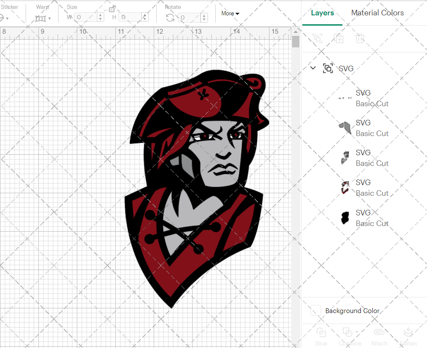Screen dimensions: 427x348
Task: Open the Warp dropdown
Action: click(x=49, y=18)
